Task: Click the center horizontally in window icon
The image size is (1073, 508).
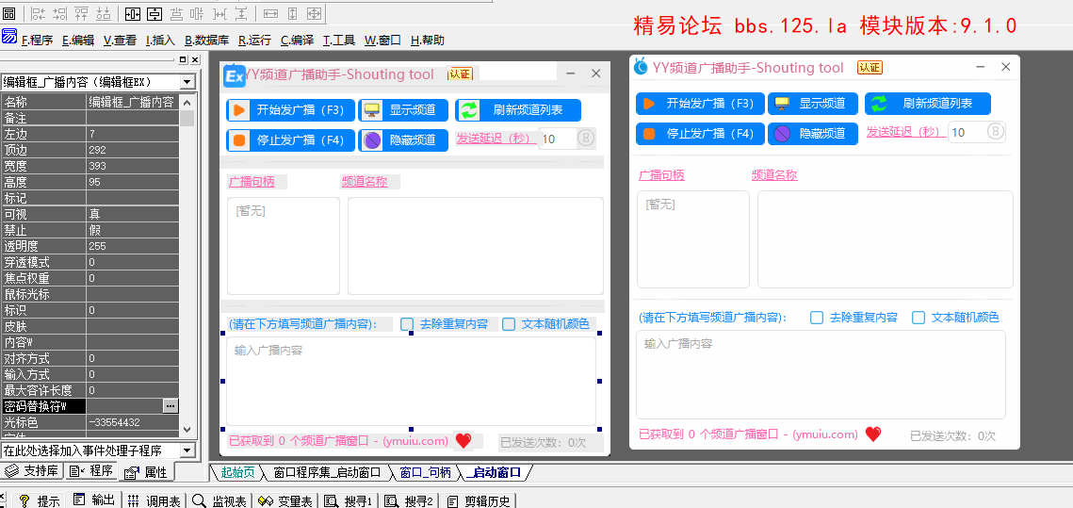Action: pyautogui.click(x=134, y=13)
